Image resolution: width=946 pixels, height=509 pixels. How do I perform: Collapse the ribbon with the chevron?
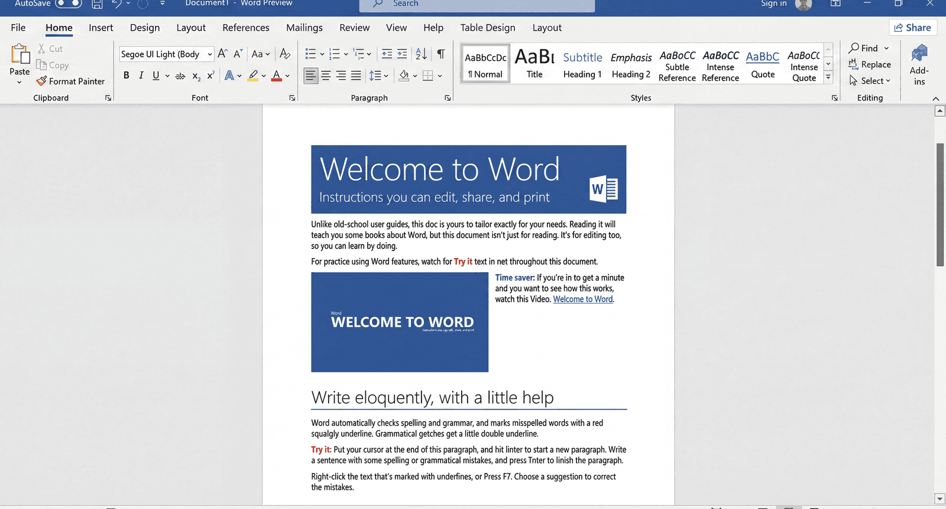[935, 99]
